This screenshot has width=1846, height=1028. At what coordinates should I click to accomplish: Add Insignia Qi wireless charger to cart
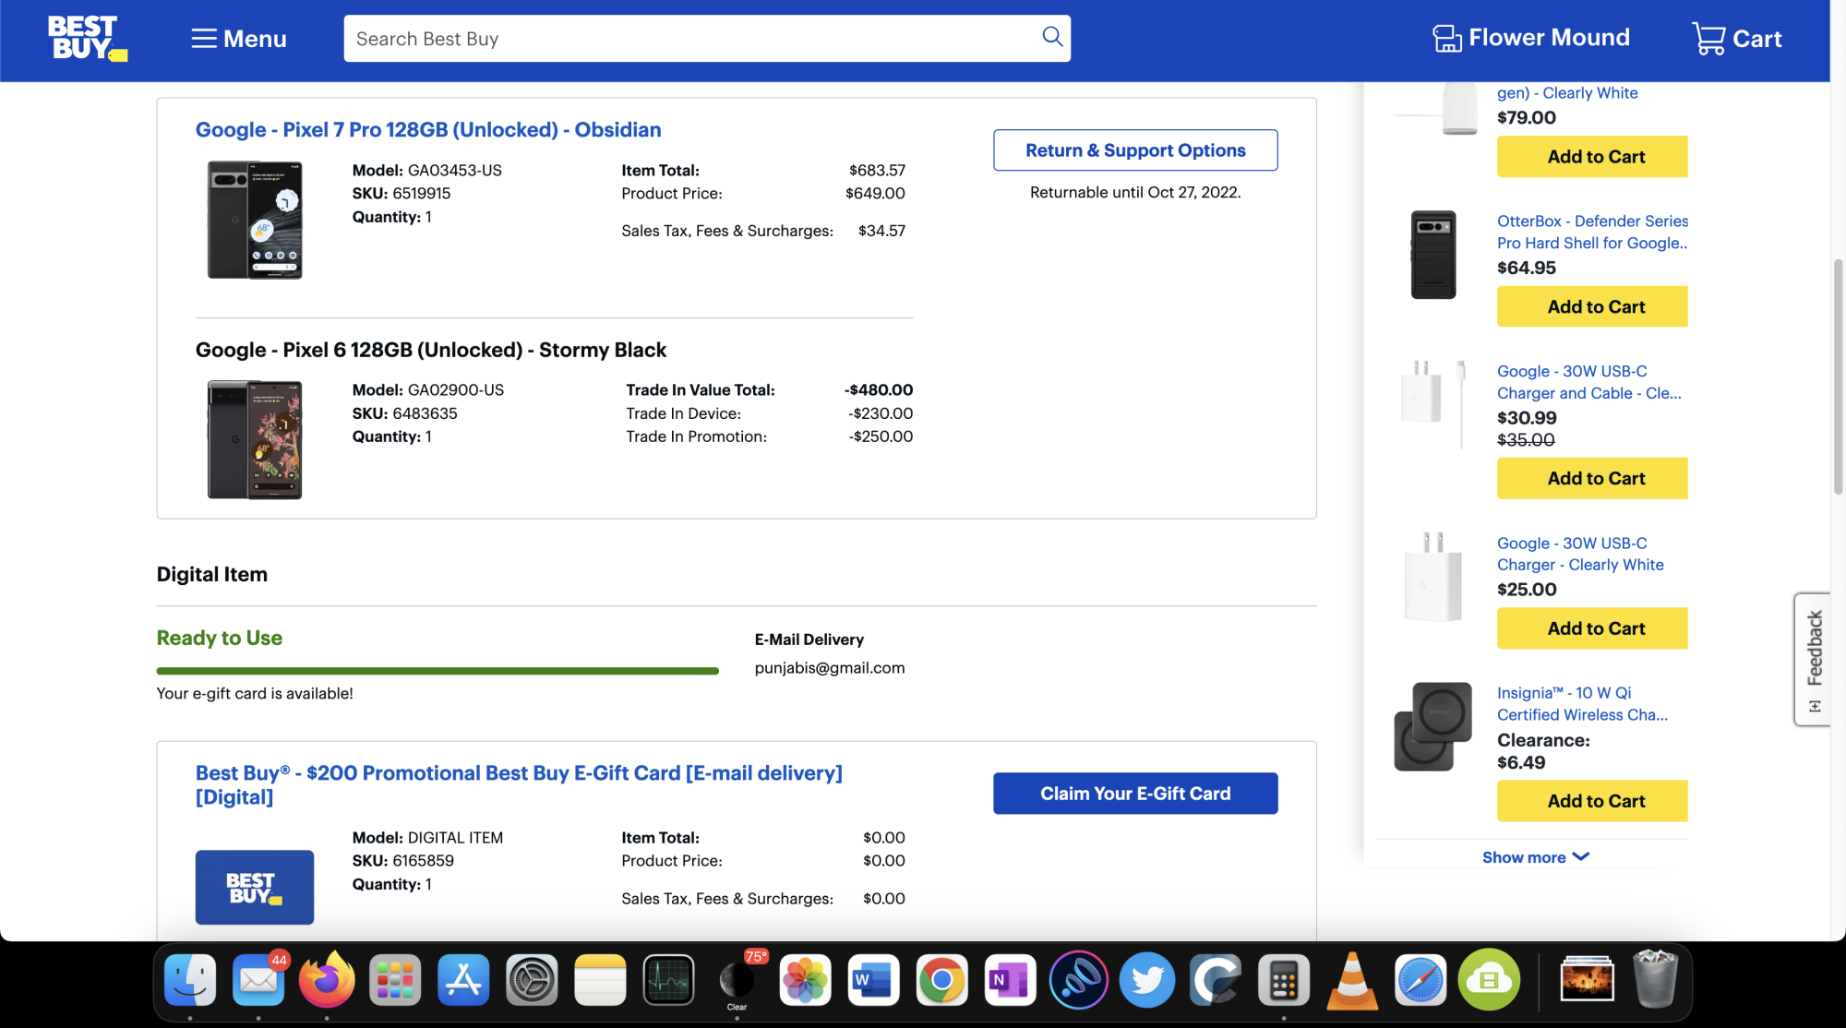click(x=1592, y=801)
